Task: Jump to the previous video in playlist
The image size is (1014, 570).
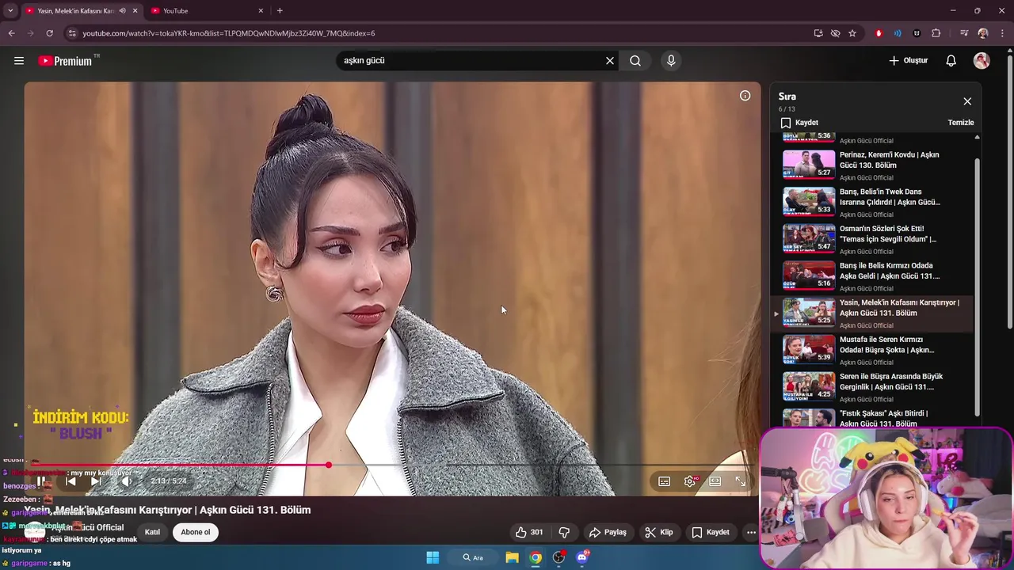Action: click(x=71, y=481)
